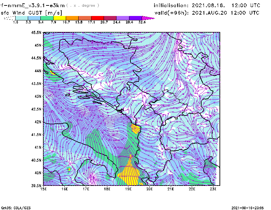Pick the coral 13.8–17.1 legend swatch
Viewport: 271px width, 210px height.
point(85,18)
